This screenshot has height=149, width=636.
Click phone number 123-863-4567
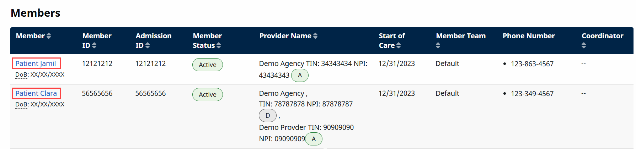[532, 64]
